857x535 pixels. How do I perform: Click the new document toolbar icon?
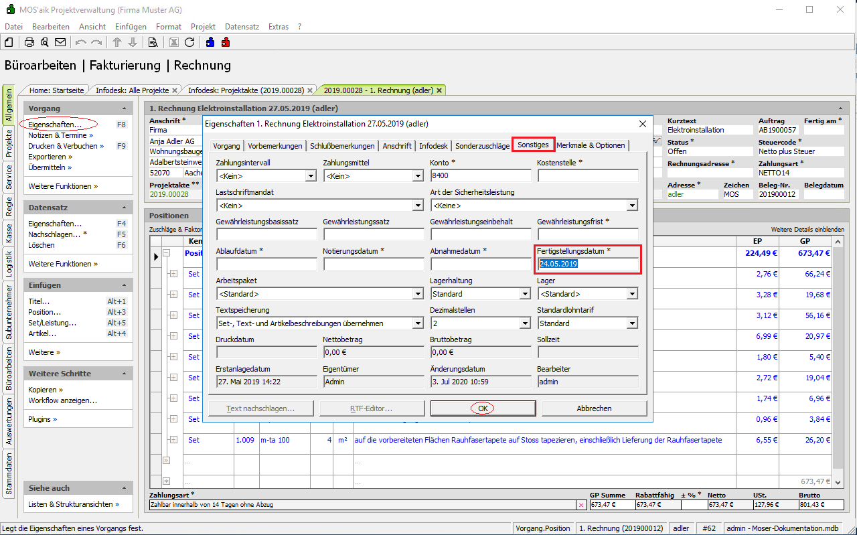coord(9,42)
